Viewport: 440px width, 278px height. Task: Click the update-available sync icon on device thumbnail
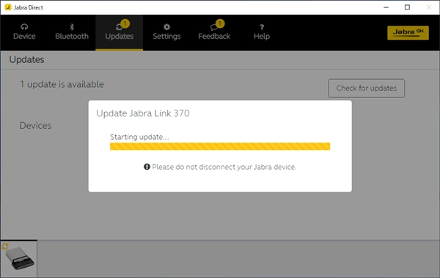point(5,247)
